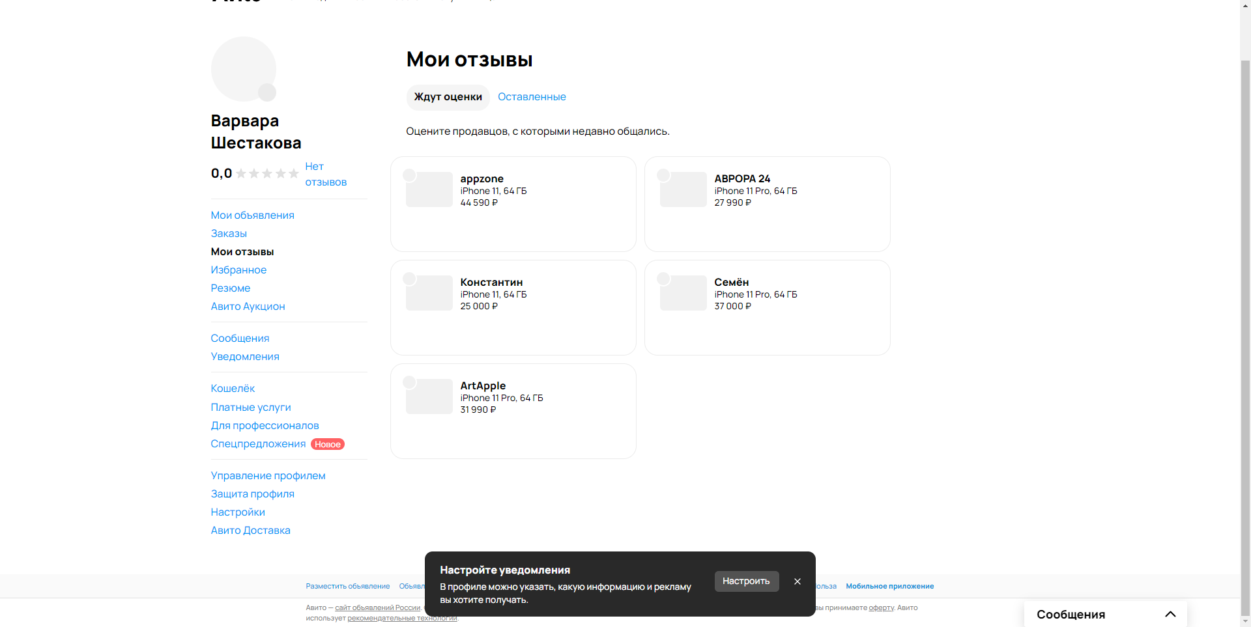Screen dimensions: 1251x627
Task: Open Спецпредложения link
Action: coord(258,444)
